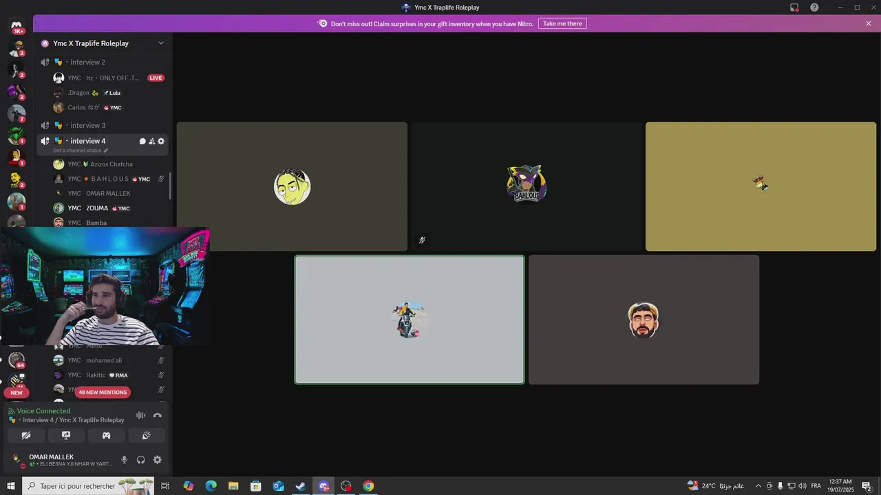Open user settings gear next to headphones
This screenshot has height=495, width=881.
coord(158,460)
